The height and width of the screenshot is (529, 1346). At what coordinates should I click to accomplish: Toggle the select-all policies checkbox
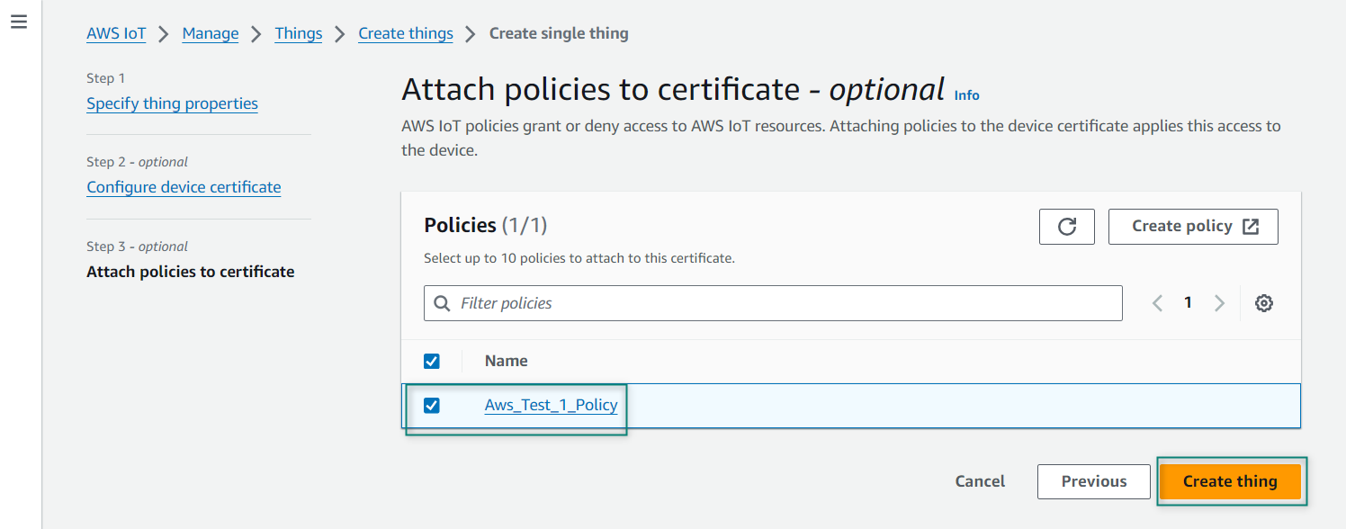(432, 361)
